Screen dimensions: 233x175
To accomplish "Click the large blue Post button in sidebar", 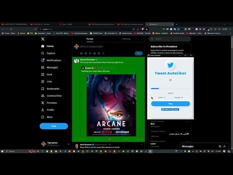I will coord(54,126).
